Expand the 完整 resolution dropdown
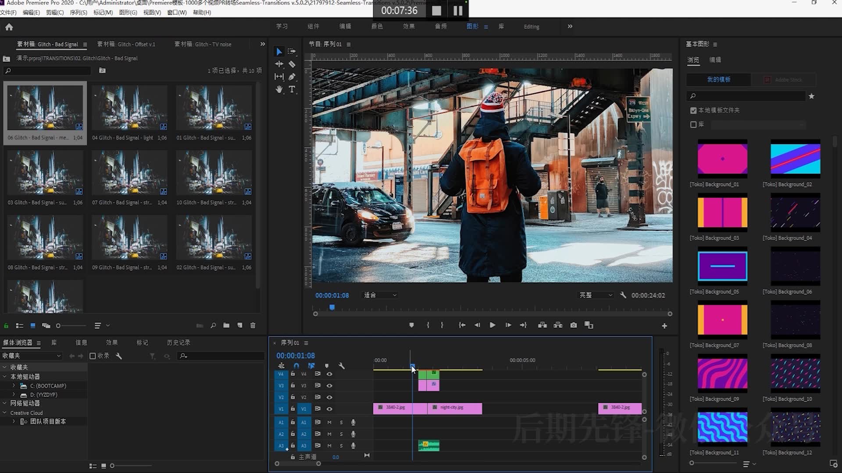 (595, 295)
